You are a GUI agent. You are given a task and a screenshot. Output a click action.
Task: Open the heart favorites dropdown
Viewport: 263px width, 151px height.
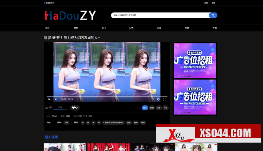(x=75, y=108)
